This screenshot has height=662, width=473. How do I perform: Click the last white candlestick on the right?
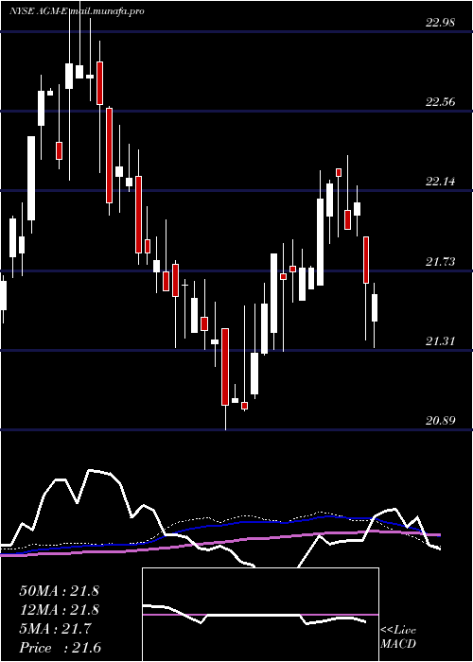click(x=375, y=307)
